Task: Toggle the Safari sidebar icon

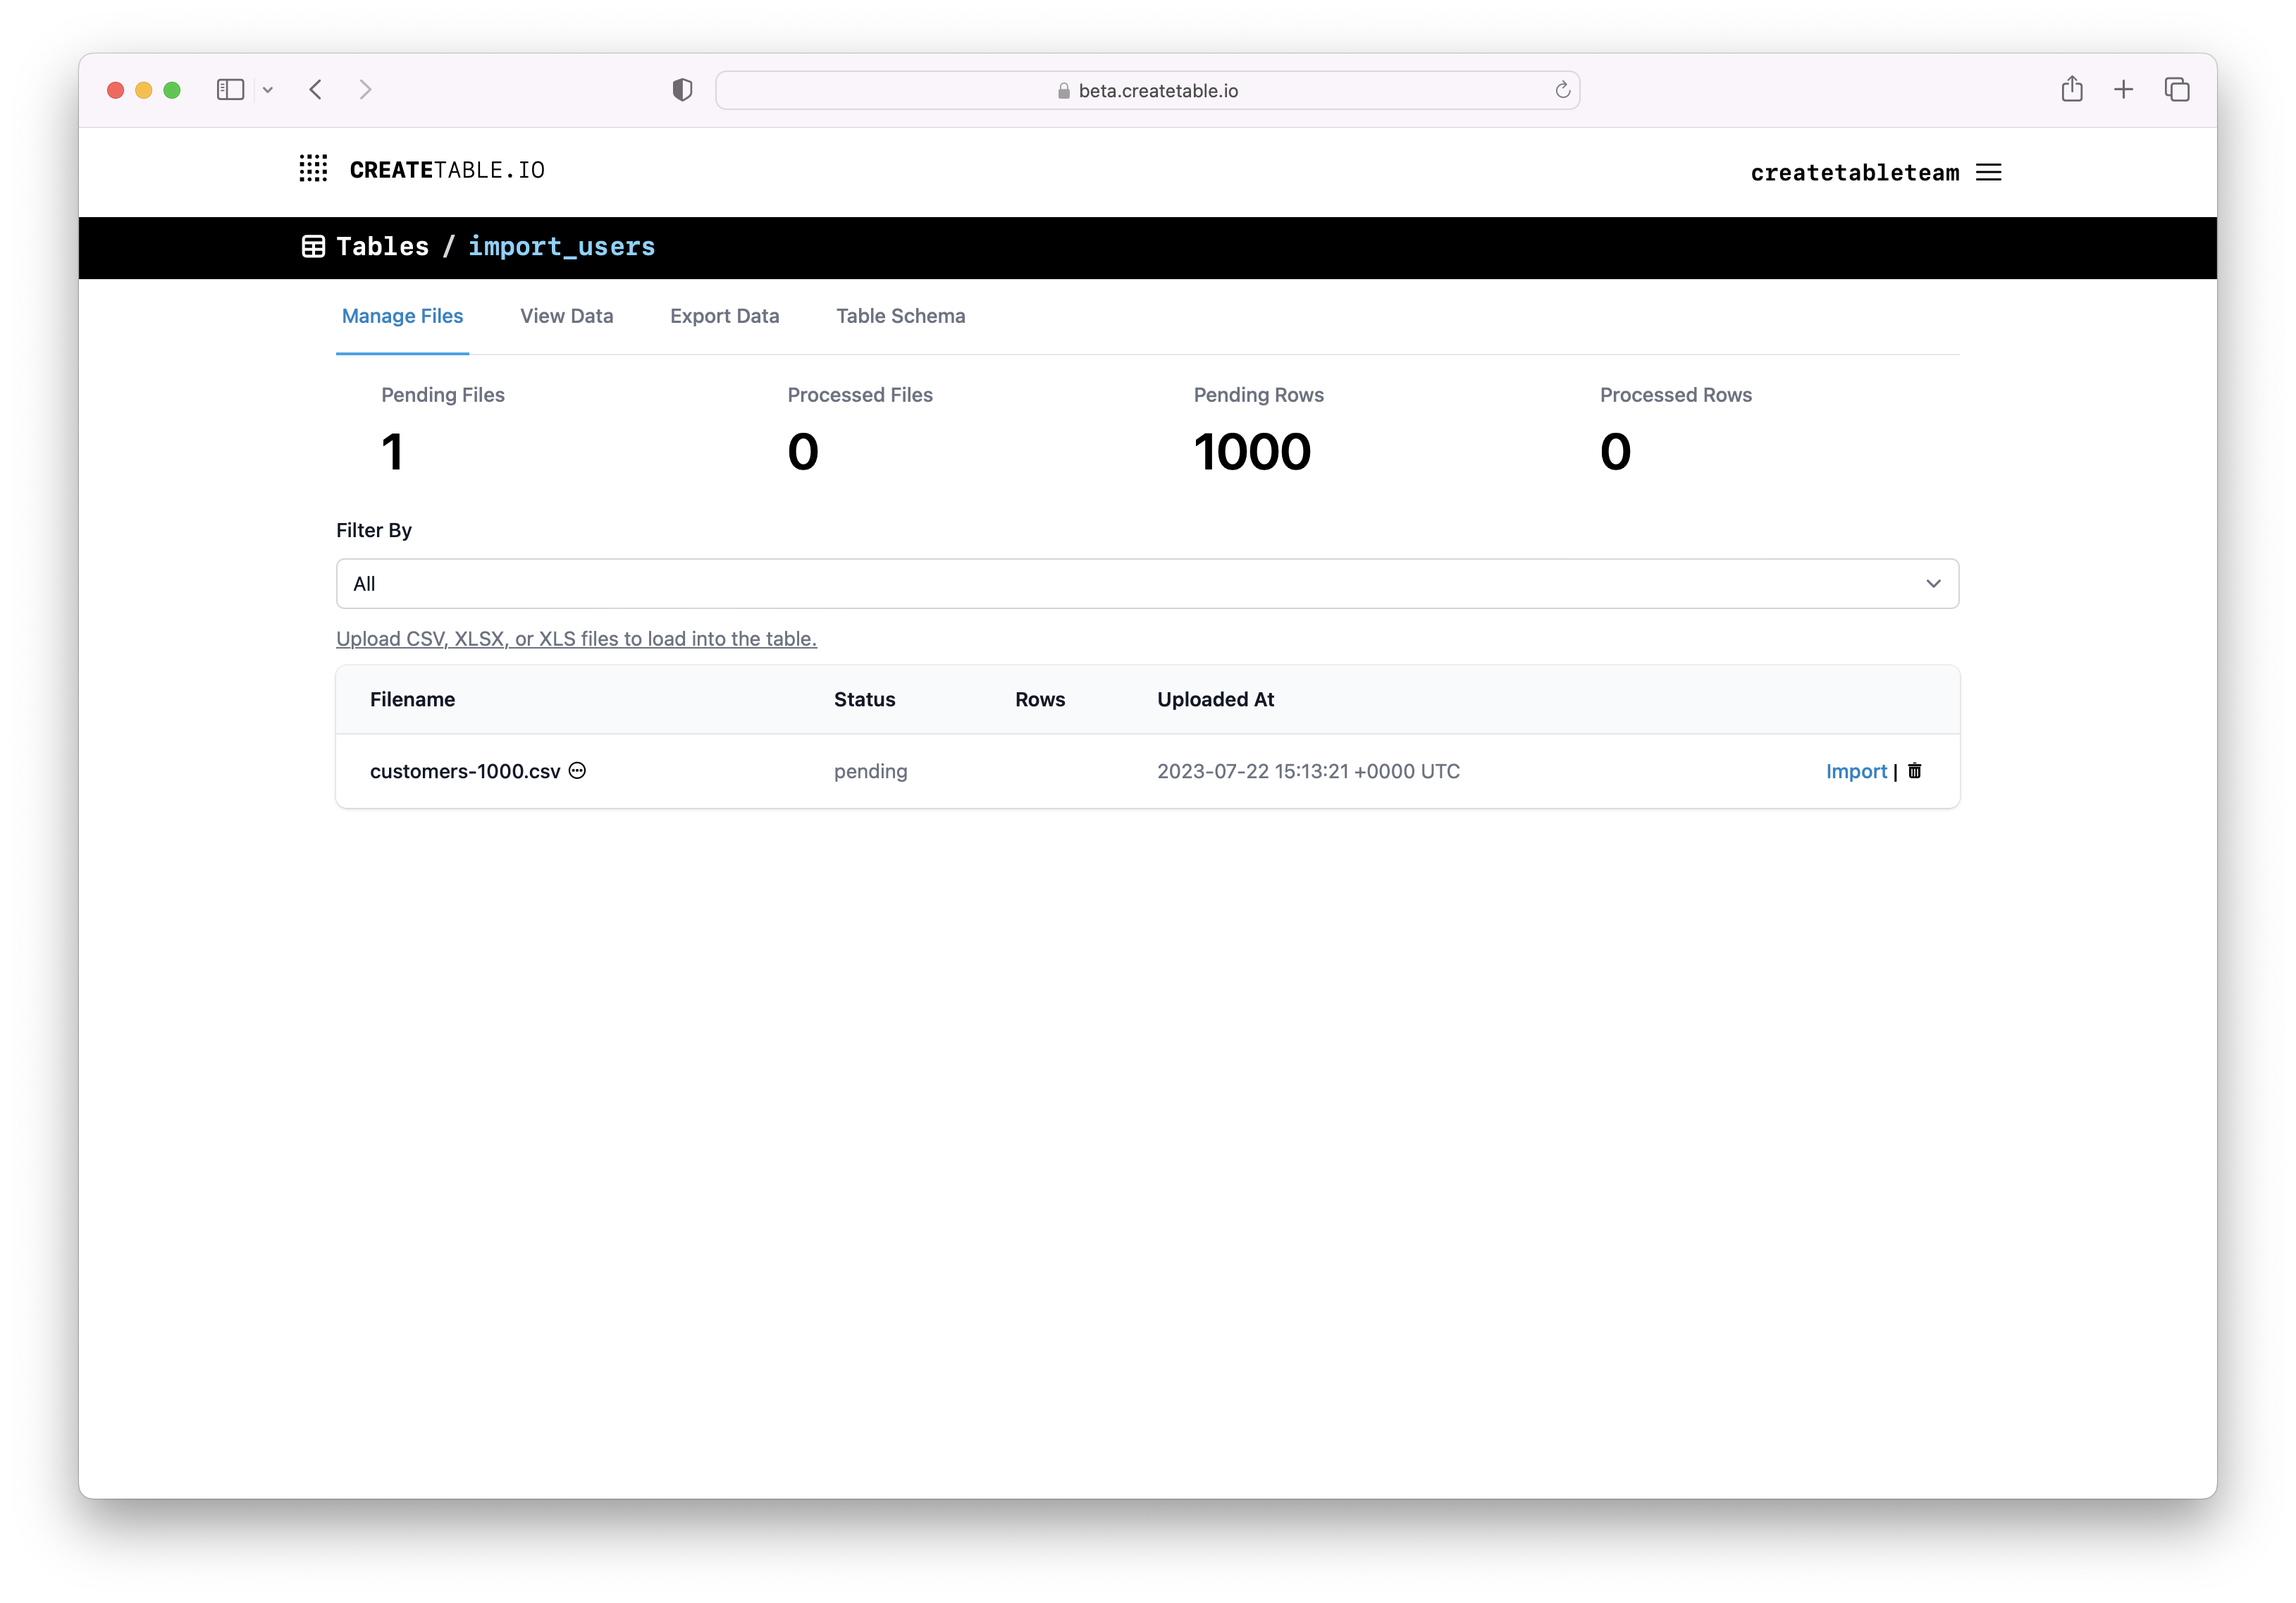Action: click(230, 90)
